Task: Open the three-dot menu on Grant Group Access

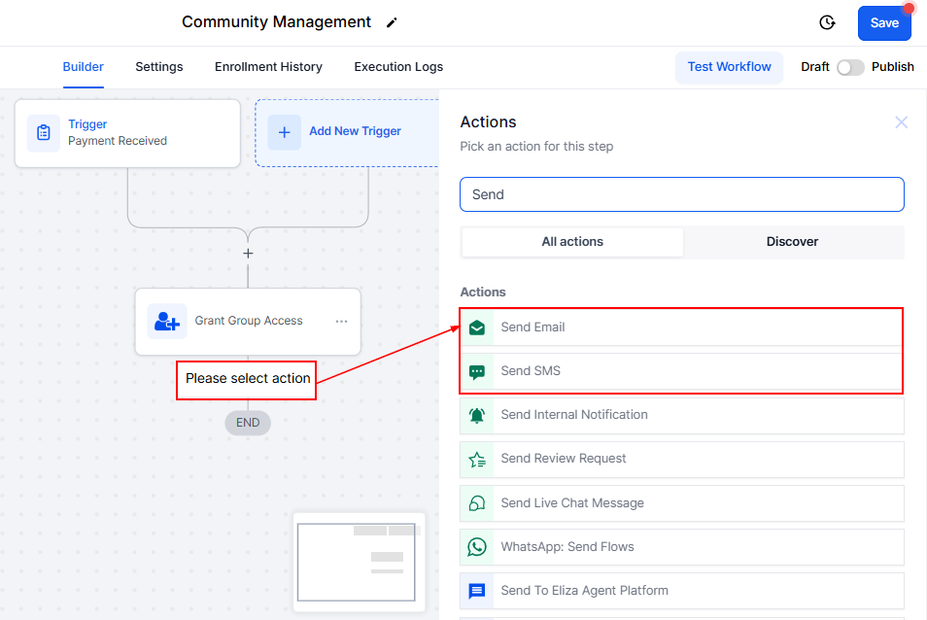Action: point(341,322)
